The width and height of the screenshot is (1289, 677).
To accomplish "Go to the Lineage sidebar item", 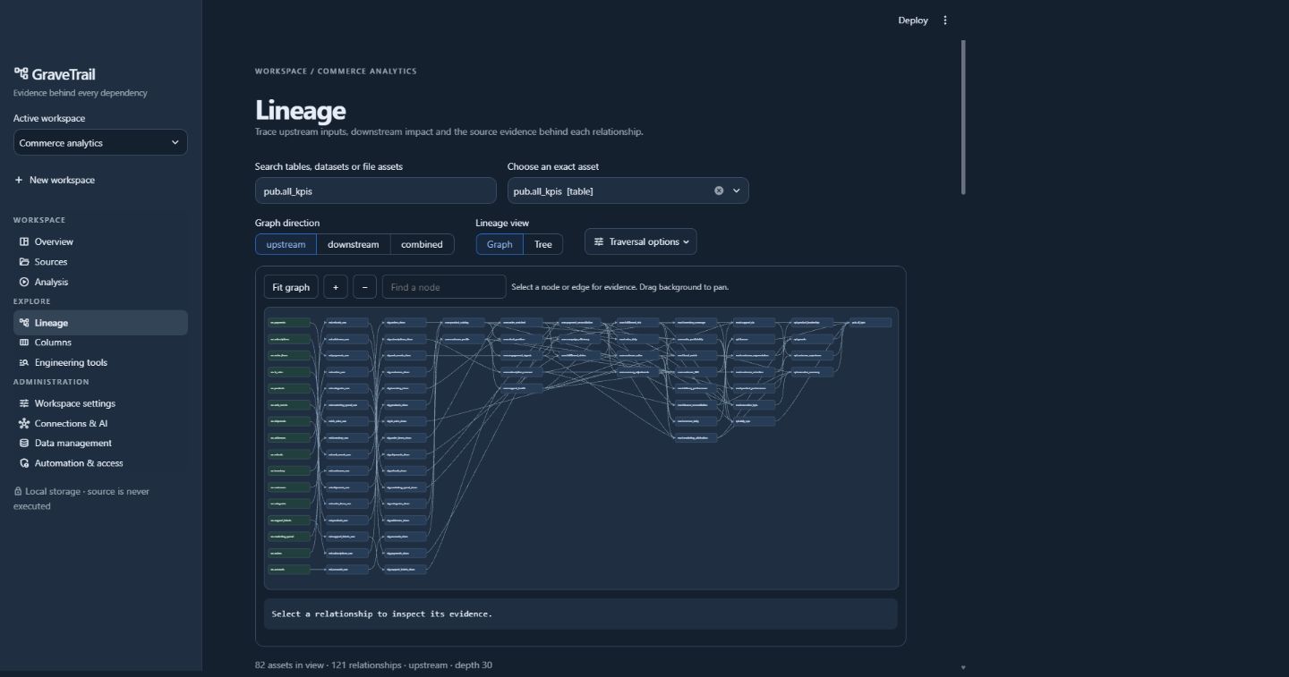I will coord(100,323).
